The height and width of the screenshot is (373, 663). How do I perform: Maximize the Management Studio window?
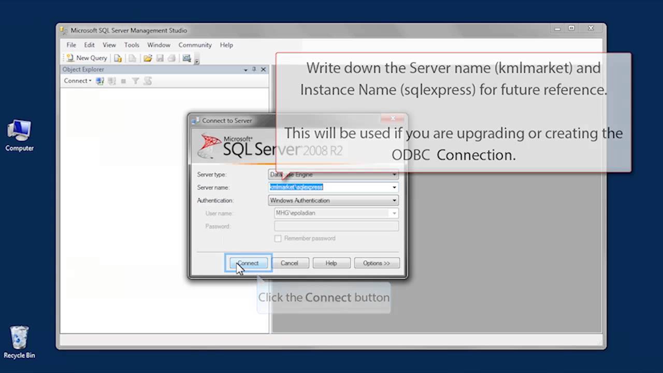coord(571,28)
